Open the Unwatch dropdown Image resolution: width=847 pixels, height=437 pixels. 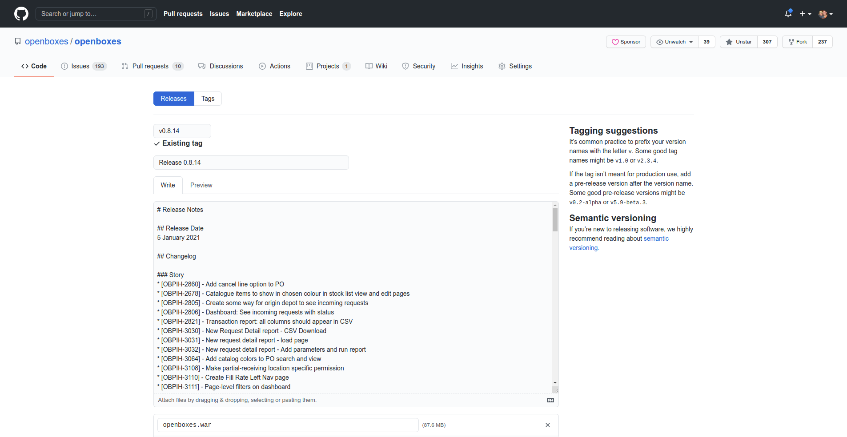tap(674, 42)
